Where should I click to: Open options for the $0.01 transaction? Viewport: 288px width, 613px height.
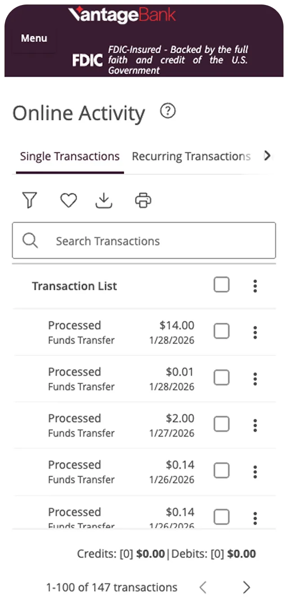tap(255, 379)
